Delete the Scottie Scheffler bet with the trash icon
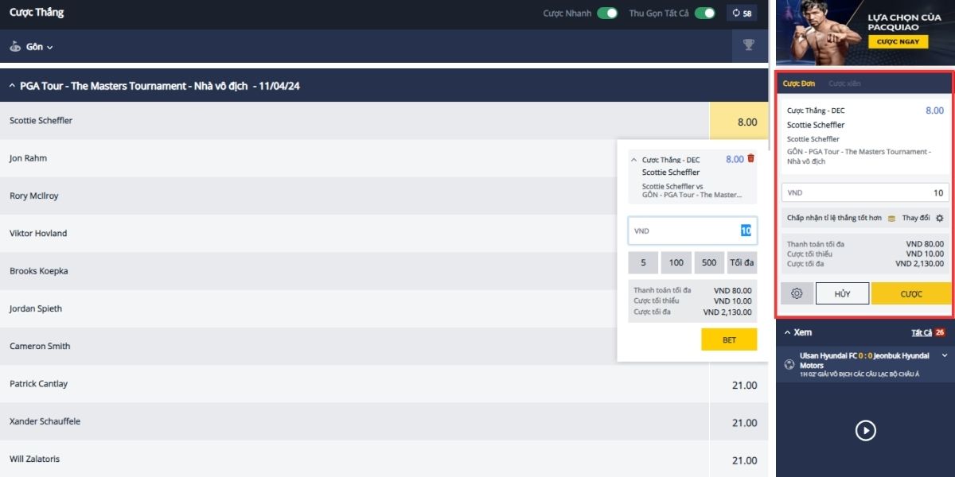The width and height of the screenshot is (955, 477). (x=750, y=158)
